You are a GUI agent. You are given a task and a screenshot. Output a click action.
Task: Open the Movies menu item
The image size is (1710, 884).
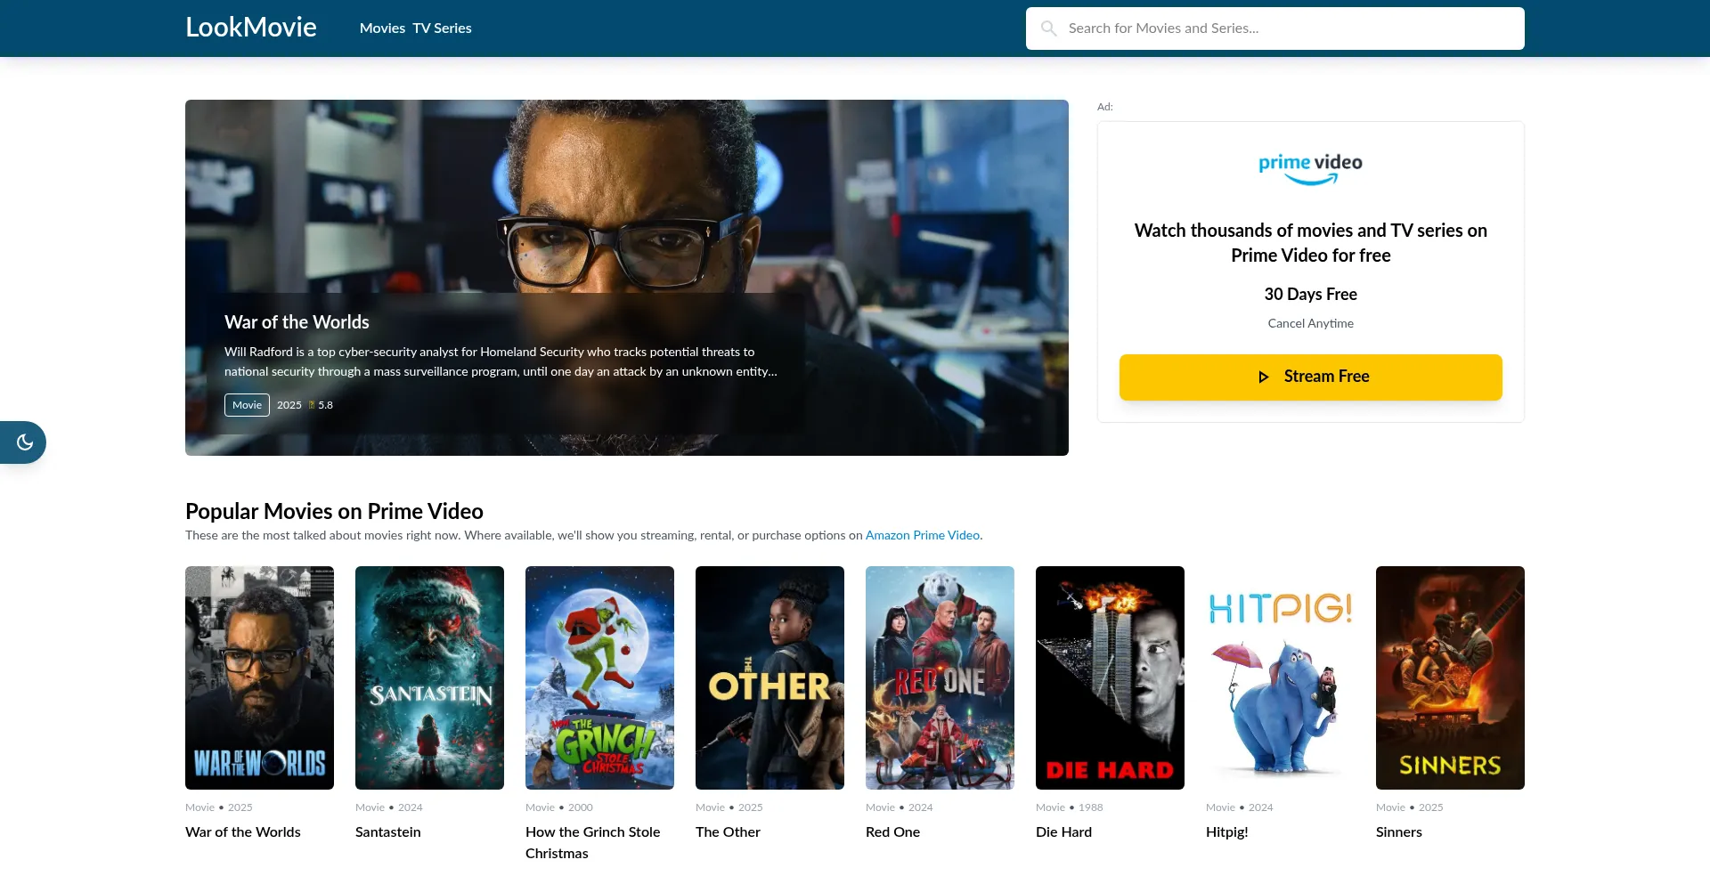coord(381,28)
